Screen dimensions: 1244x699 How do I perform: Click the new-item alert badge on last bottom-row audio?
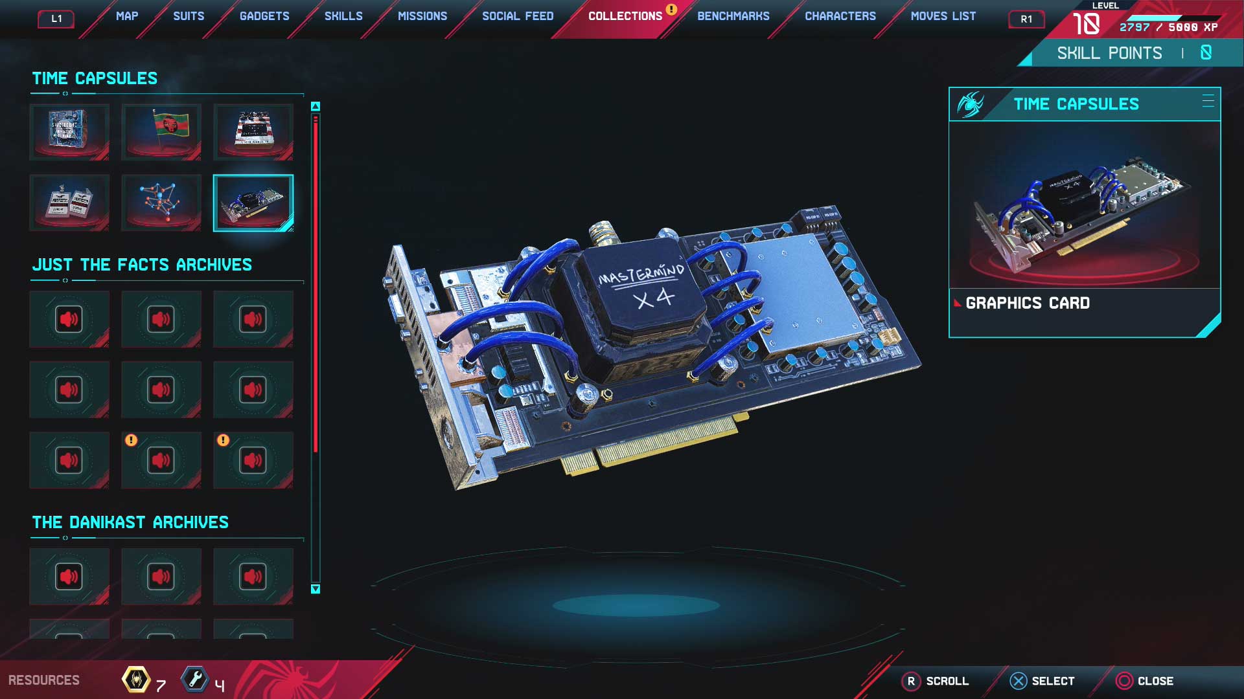pos(223,440)
